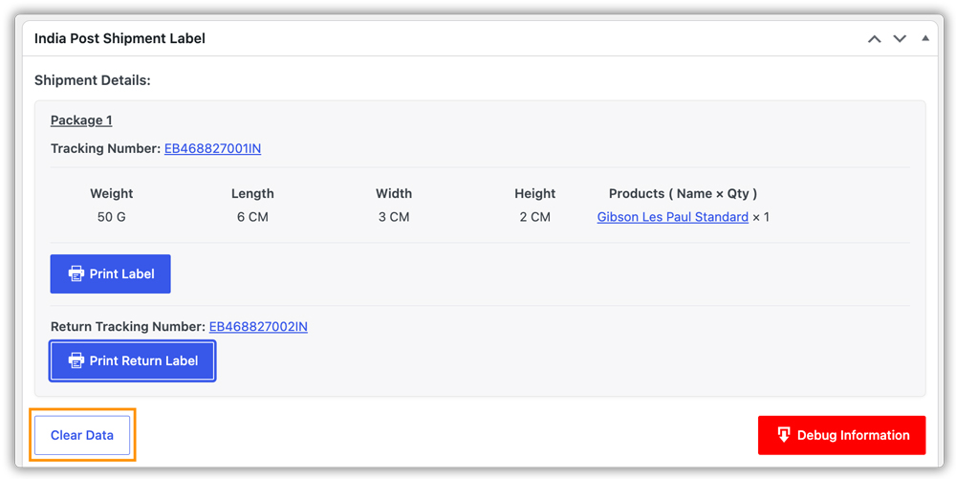Click the Height column header
Screen dimensions: 956x479
point(534,194)
